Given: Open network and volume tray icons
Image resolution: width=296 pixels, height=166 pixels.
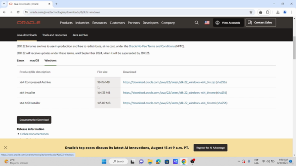Looking at the screenshot, I should pyautogui.click(x=268, y=161).
